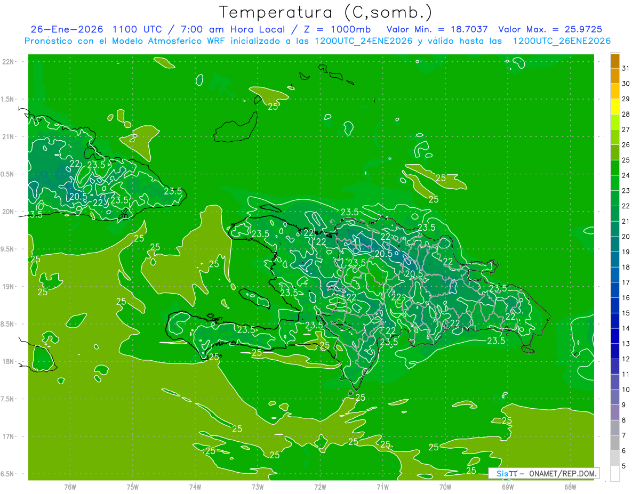Click the '1200UTC_26ENE2026' valid-until time
The height and width of the screenshot is (494, 640).
562,41
